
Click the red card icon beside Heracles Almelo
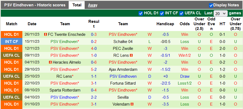50,62
